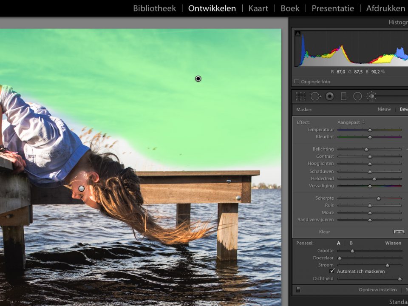Viewport: 408px width, 306px height.
Task: Select the Crop Overlay tool
Action: pos(300,96)
